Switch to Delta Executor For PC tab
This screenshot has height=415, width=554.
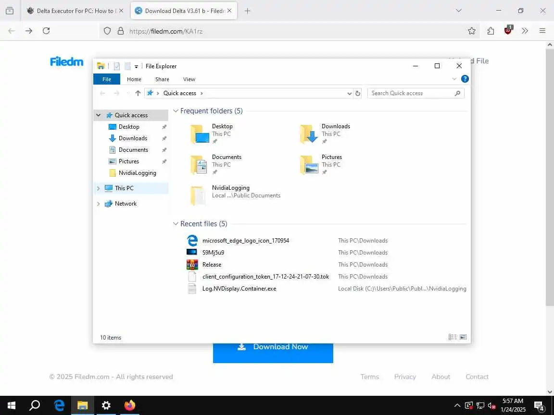75,11
